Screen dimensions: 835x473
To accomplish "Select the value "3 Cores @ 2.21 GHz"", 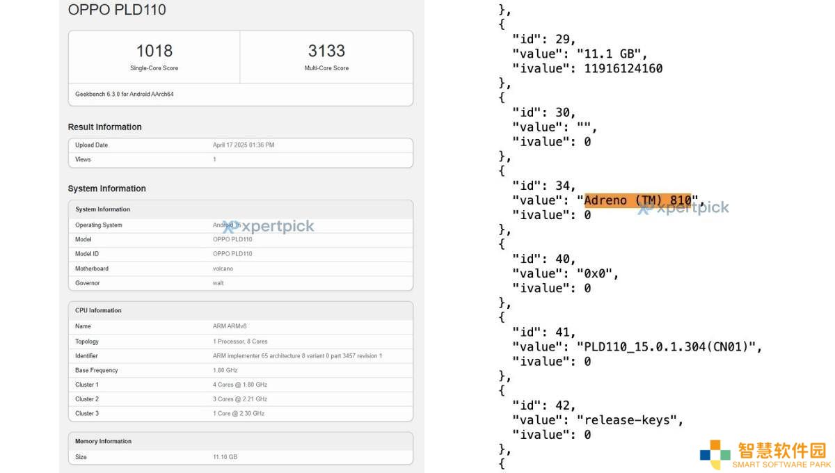I will pos(240,399).
